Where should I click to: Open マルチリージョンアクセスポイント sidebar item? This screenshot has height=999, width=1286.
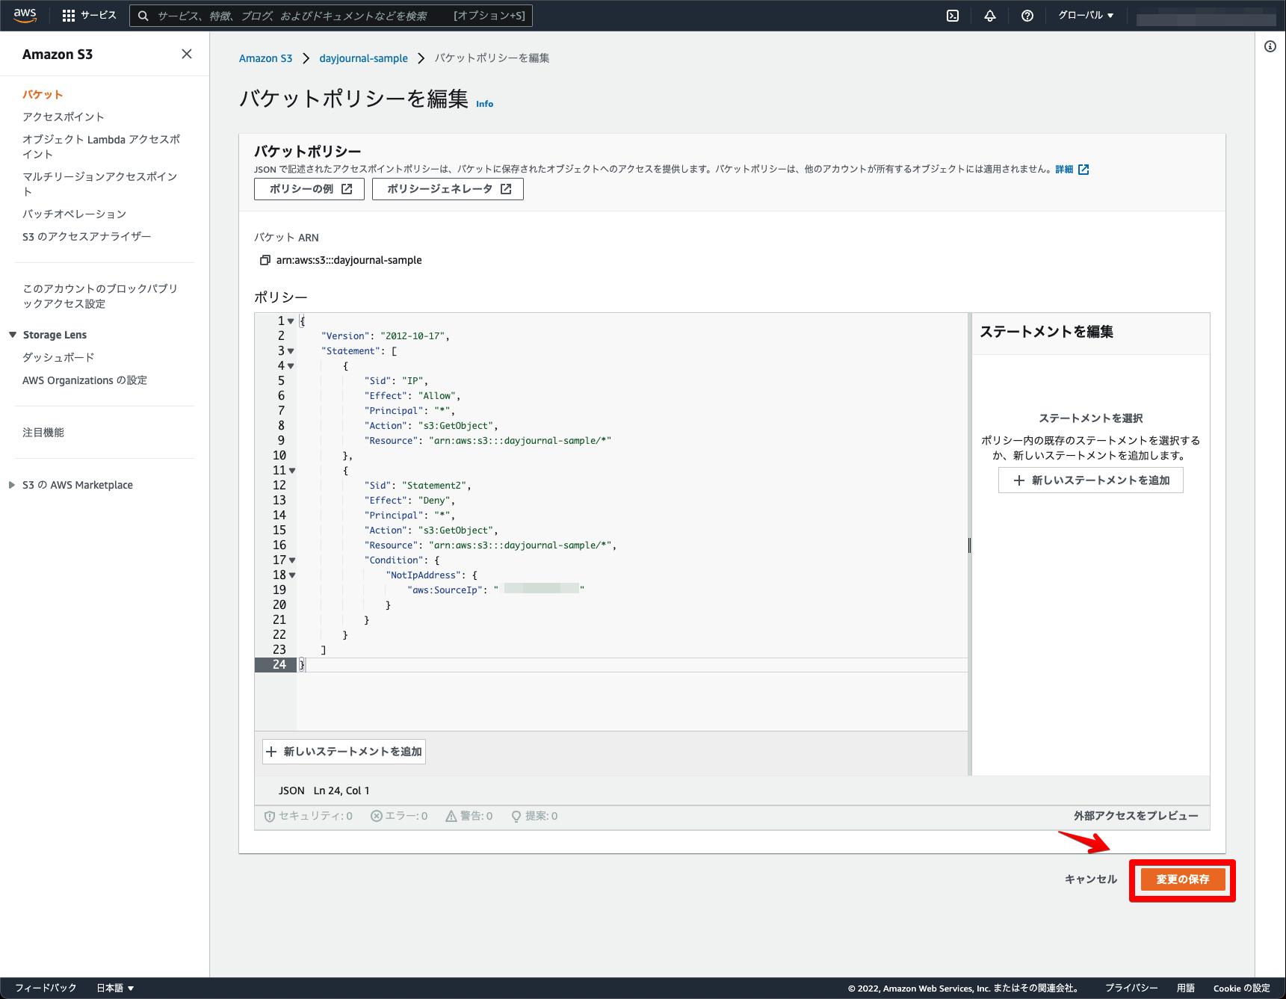tap(100, 184)
